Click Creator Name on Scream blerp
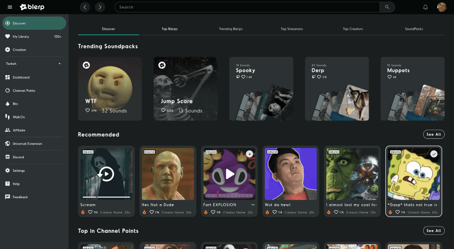 tap(111, 212)
